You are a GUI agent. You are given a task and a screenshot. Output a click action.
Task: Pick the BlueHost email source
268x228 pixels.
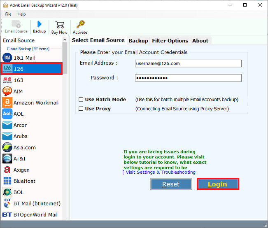pyautogui.click(x=24, y=181)
